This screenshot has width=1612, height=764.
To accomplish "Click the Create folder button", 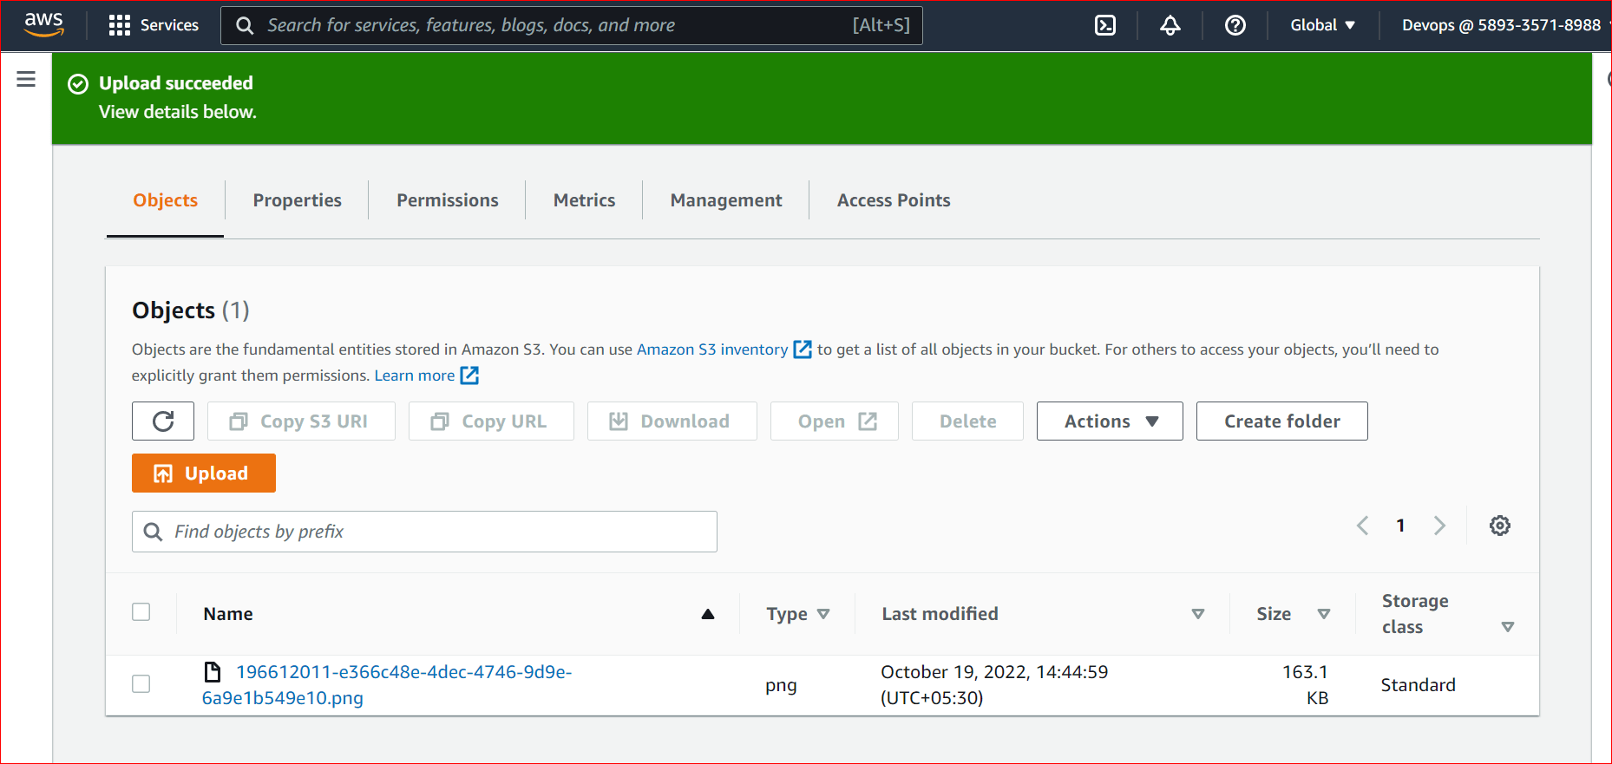I will (x=1282, y=421).
